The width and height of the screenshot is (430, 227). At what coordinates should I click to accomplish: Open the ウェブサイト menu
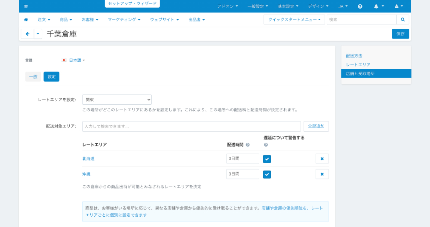coord(165,20)
